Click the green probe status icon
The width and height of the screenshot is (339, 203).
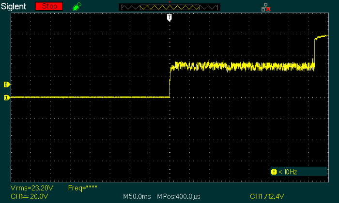click(77, 6)
